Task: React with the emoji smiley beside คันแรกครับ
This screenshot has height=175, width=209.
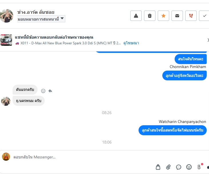Action: tap(43, 91)
